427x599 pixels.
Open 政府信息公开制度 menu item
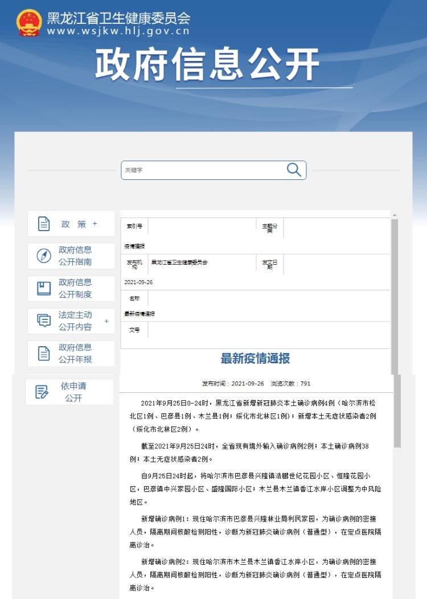[x=71, y=289]
